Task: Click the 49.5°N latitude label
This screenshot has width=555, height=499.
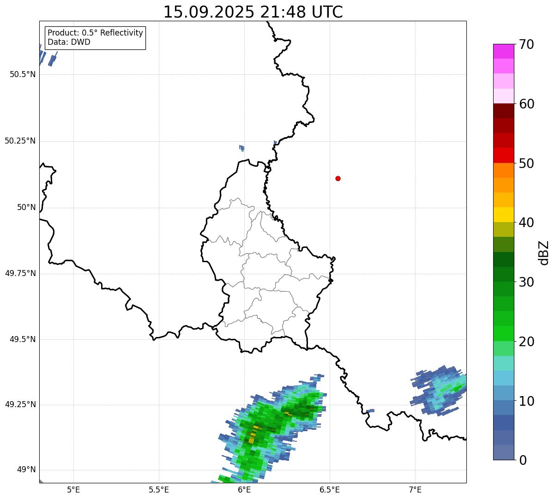Action: [23, 339]
